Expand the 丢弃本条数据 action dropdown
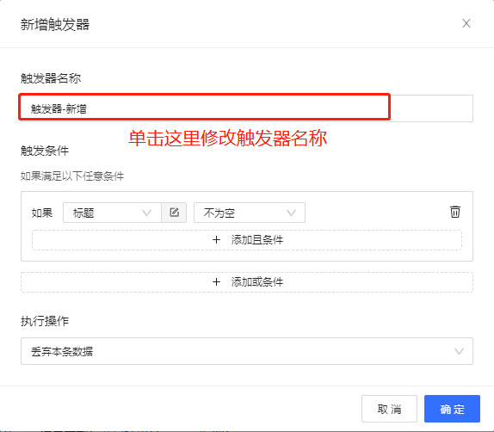This screenshot has height=432, width=494. (247, 351)
